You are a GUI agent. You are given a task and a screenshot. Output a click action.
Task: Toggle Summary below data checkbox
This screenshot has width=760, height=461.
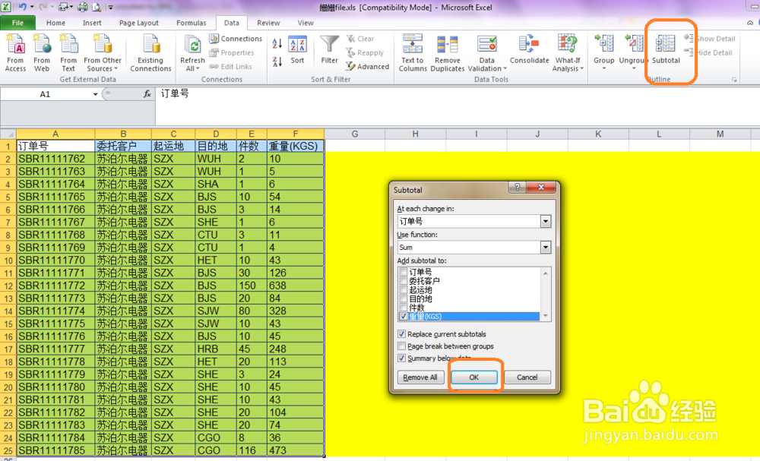pos(401,358)
